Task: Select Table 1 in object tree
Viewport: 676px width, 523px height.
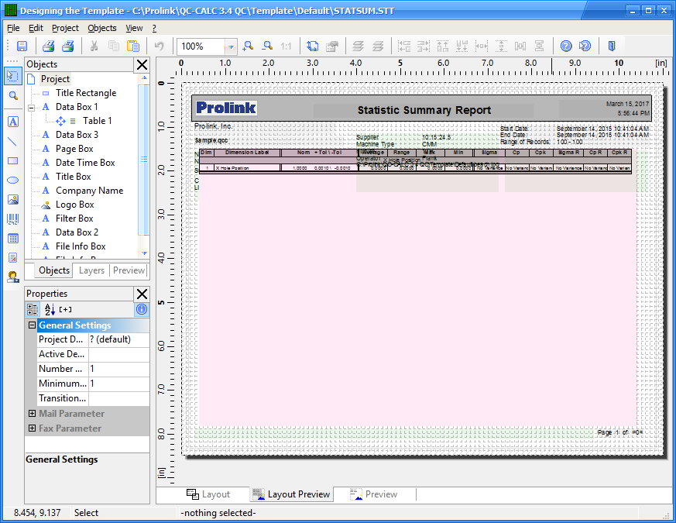Action: (98, 121)
